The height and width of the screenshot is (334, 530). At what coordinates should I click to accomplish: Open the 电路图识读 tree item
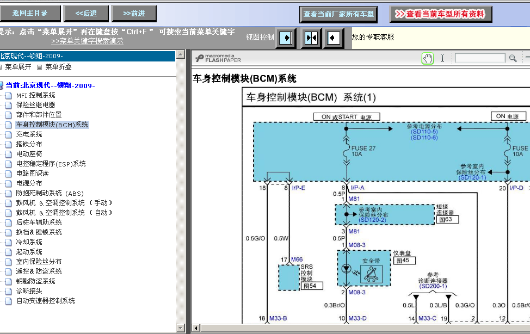(33, 174)
